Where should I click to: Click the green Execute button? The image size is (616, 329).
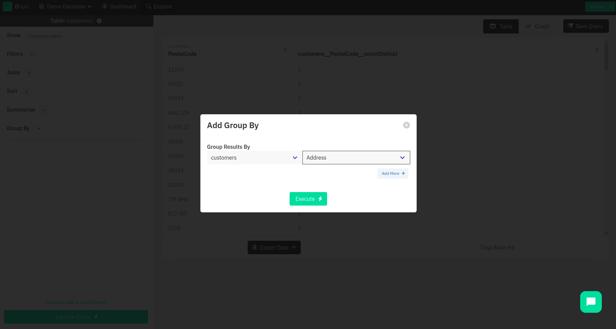click(x=308, y=199)
